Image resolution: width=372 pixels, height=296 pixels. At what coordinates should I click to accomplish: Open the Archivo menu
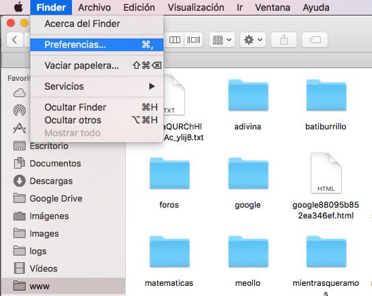[94, 7]
